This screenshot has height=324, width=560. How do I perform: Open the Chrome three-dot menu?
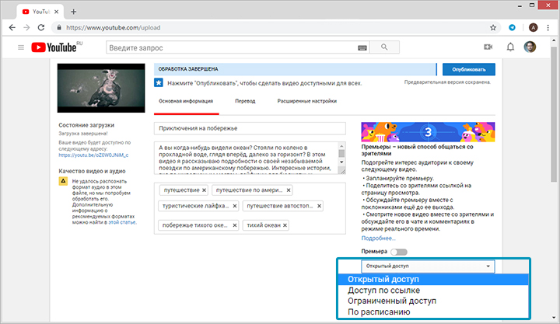[548, 27]
